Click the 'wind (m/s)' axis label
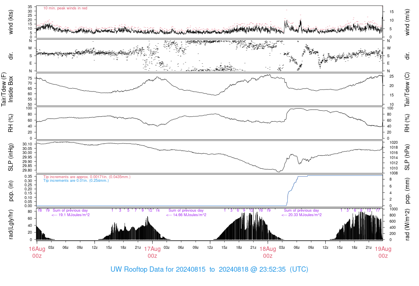 [407, 22]
